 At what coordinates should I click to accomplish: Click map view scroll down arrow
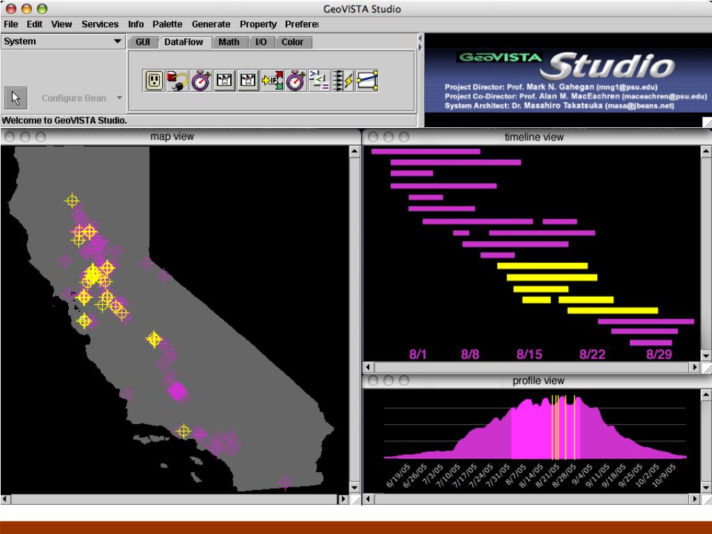click(x=355, y=487)
